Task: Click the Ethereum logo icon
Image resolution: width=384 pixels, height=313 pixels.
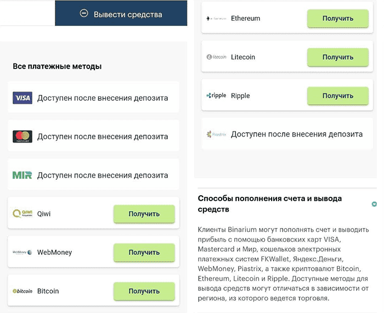Action: coord(216,19)
